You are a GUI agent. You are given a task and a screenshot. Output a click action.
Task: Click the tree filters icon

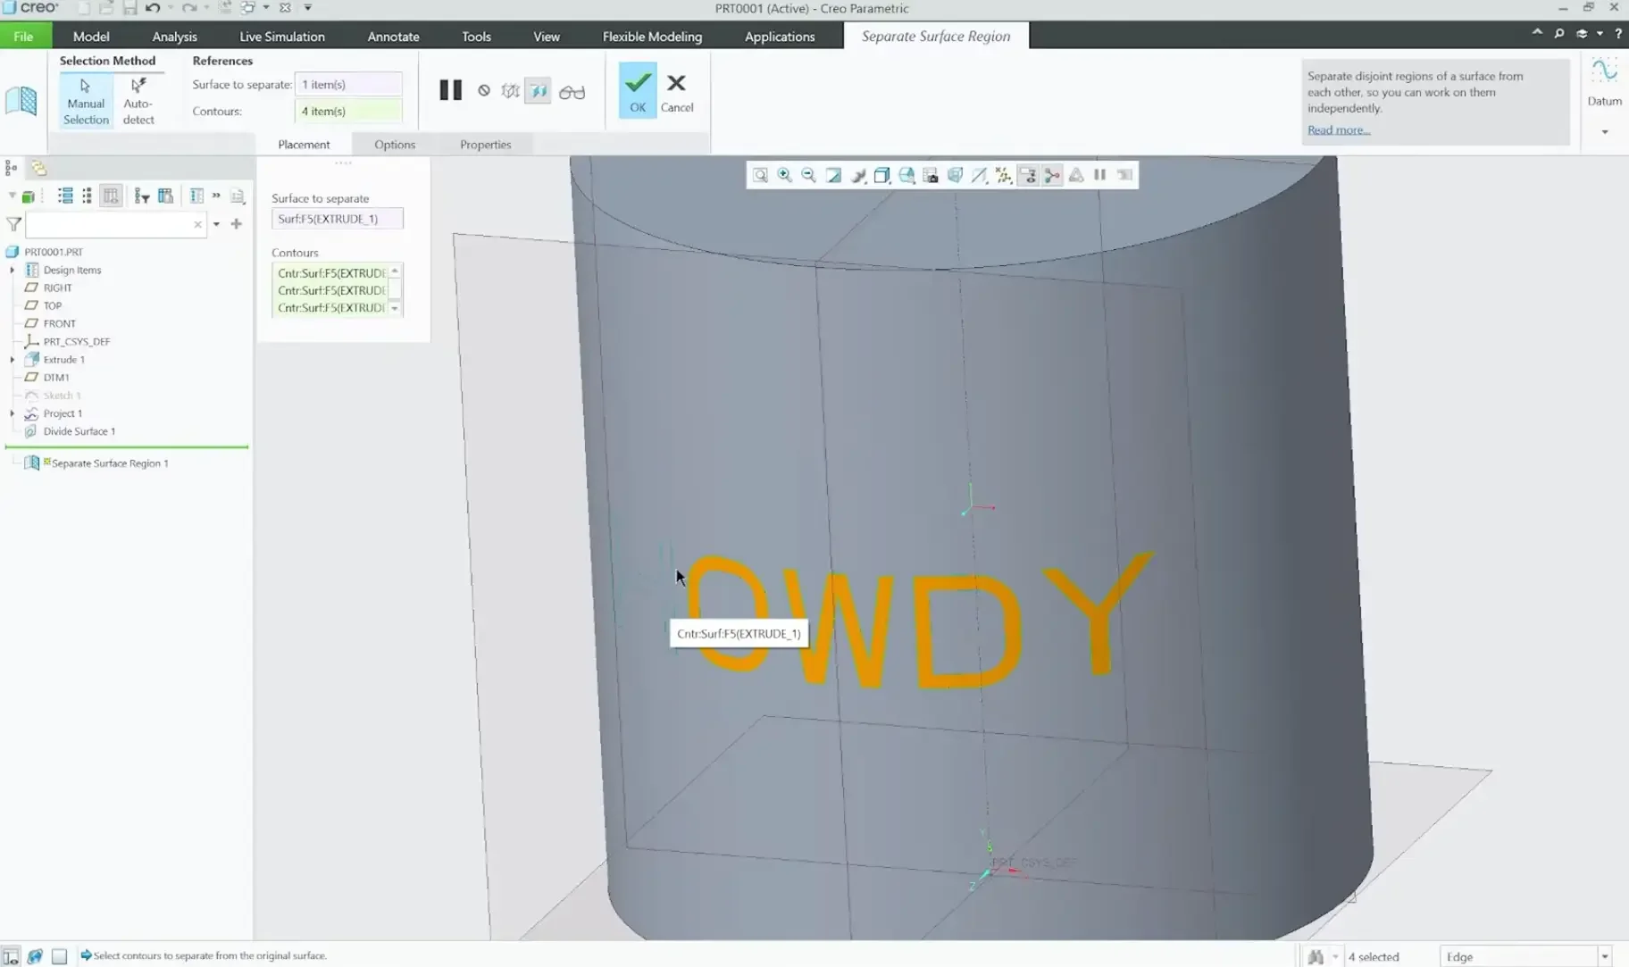pos(141,196)
